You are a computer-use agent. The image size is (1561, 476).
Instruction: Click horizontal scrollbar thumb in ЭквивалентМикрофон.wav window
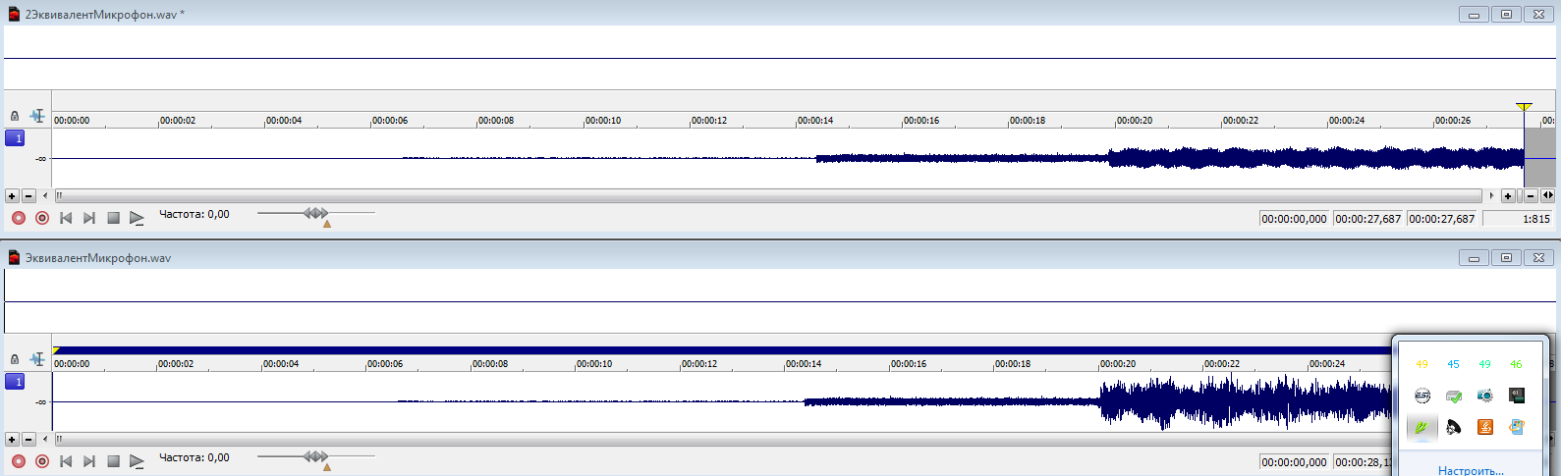(722, 440)
